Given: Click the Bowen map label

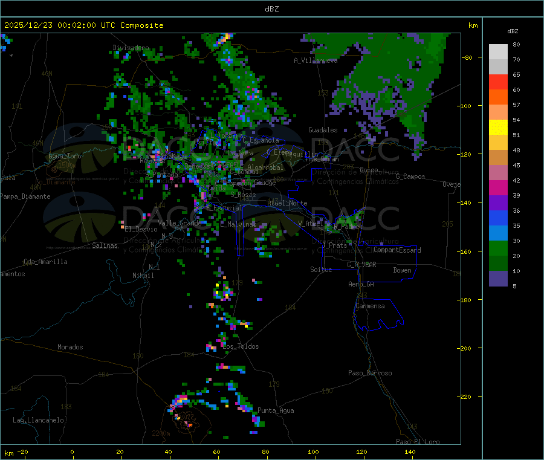Looking at the screenshot, I should coord(402,270).
